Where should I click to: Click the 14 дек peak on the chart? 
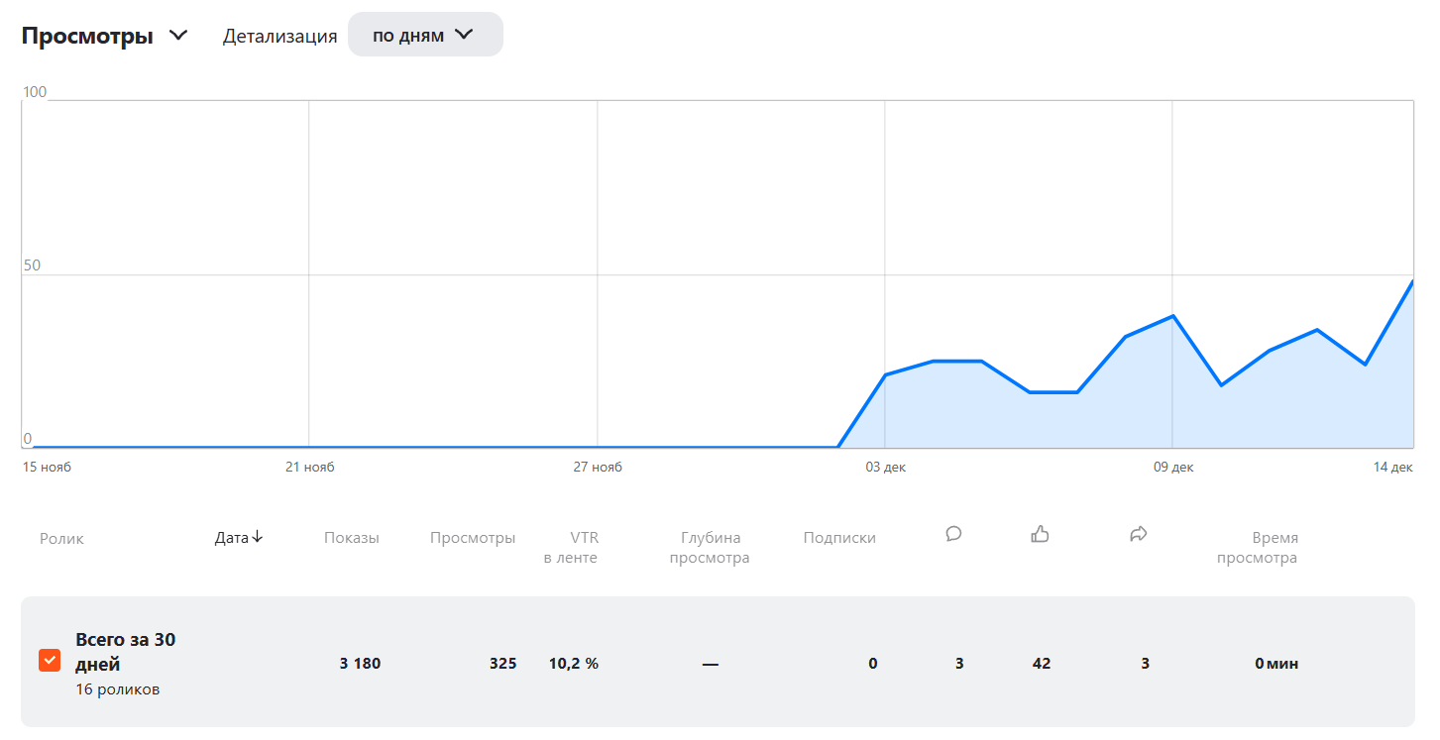(x=1412, y=282)
